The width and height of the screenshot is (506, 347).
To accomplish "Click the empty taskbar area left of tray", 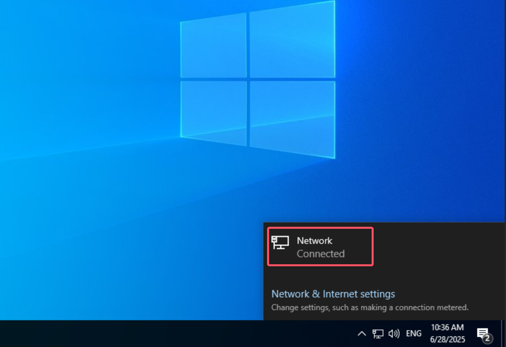I will (168, 334).
